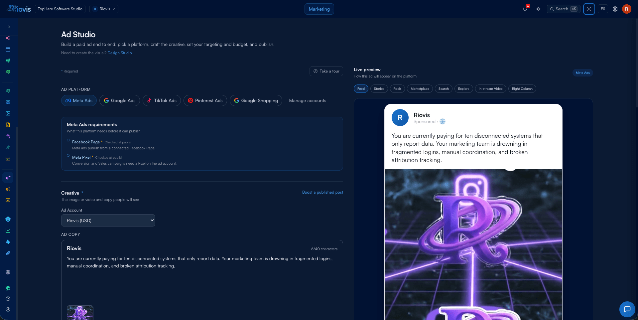
Task: Switch preview to Explore placement
Action: 464,89
